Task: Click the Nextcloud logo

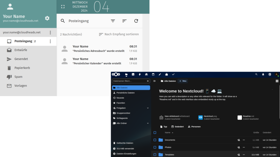Action: pyautogui.click(x=116, y=74)
